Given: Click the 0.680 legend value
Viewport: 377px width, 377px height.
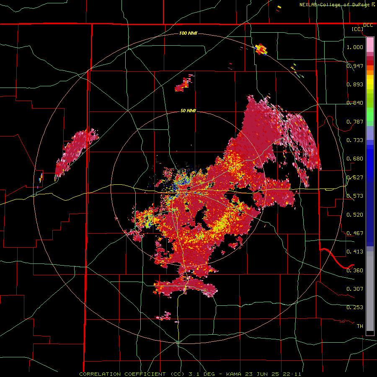Looking at the screenshot, I should click(355, 159).
